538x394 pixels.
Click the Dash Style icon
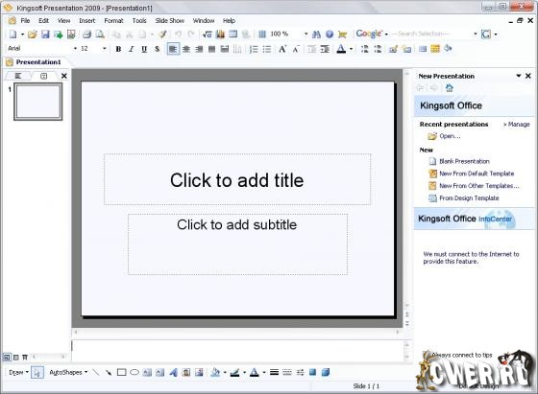click(287, 372)
